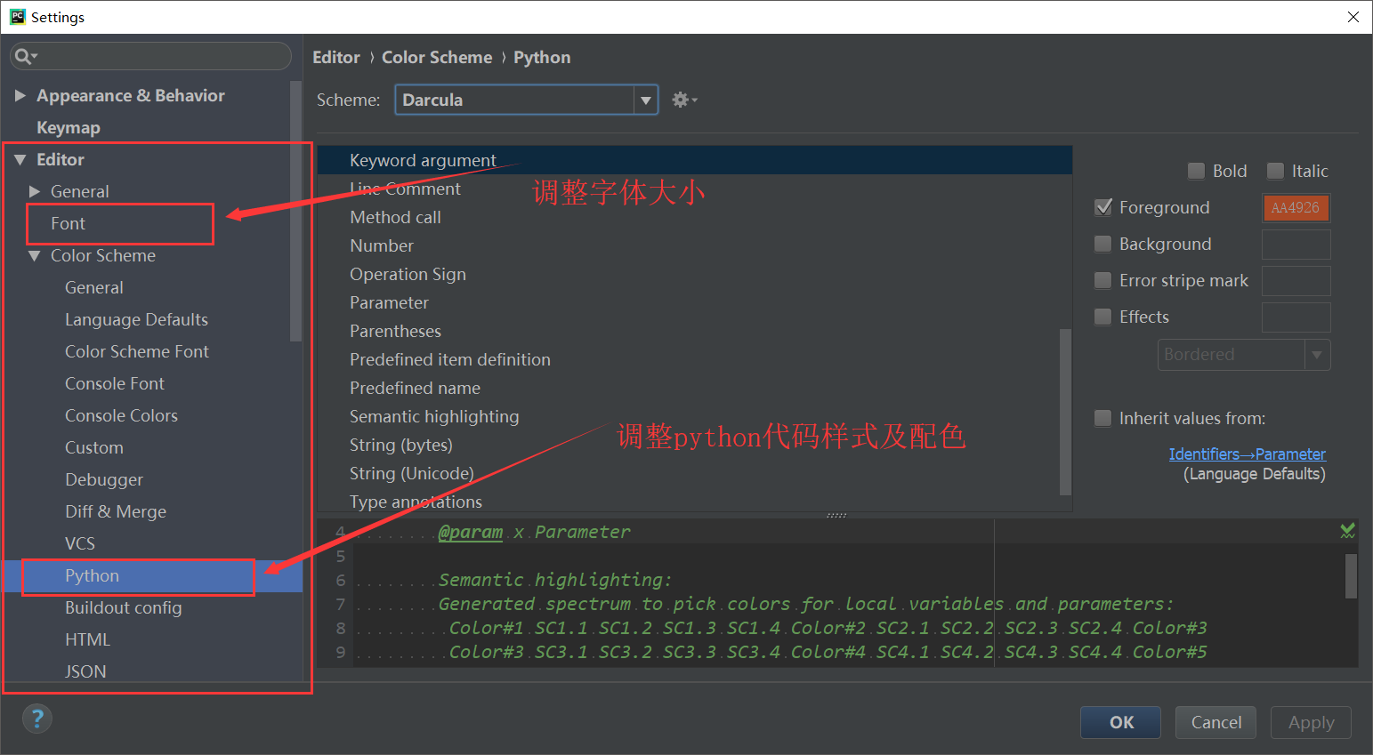Enable the Italic checkbox
The height and width of the screenshot is (755, 1373).
pyautogui.click(x=1275, y=171)
